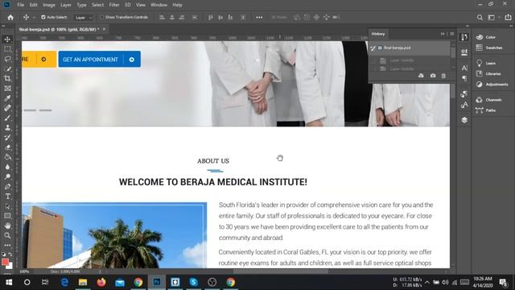Select the Brush tool

pyautogui.click(x=7, y=118)
